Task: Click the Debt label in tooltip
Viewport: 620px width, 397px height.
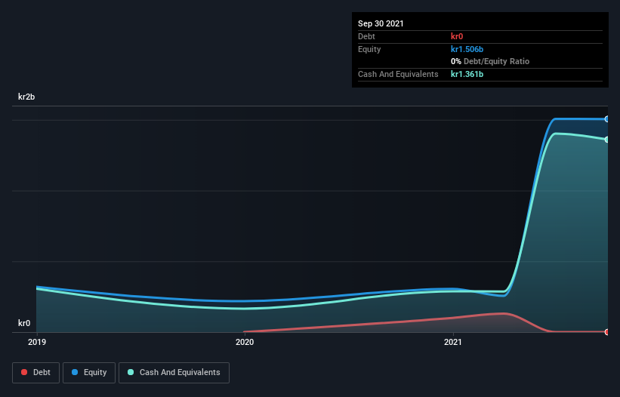Action: point(366,36)
